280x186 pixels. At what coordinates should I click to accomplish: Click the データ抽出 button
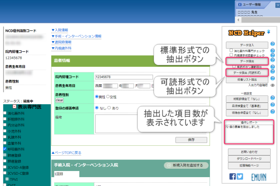click(x=247, y=61)
